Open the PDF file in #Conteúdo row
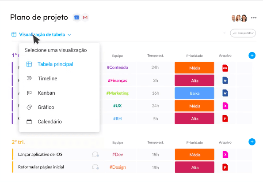 click(x=225, y=68)
